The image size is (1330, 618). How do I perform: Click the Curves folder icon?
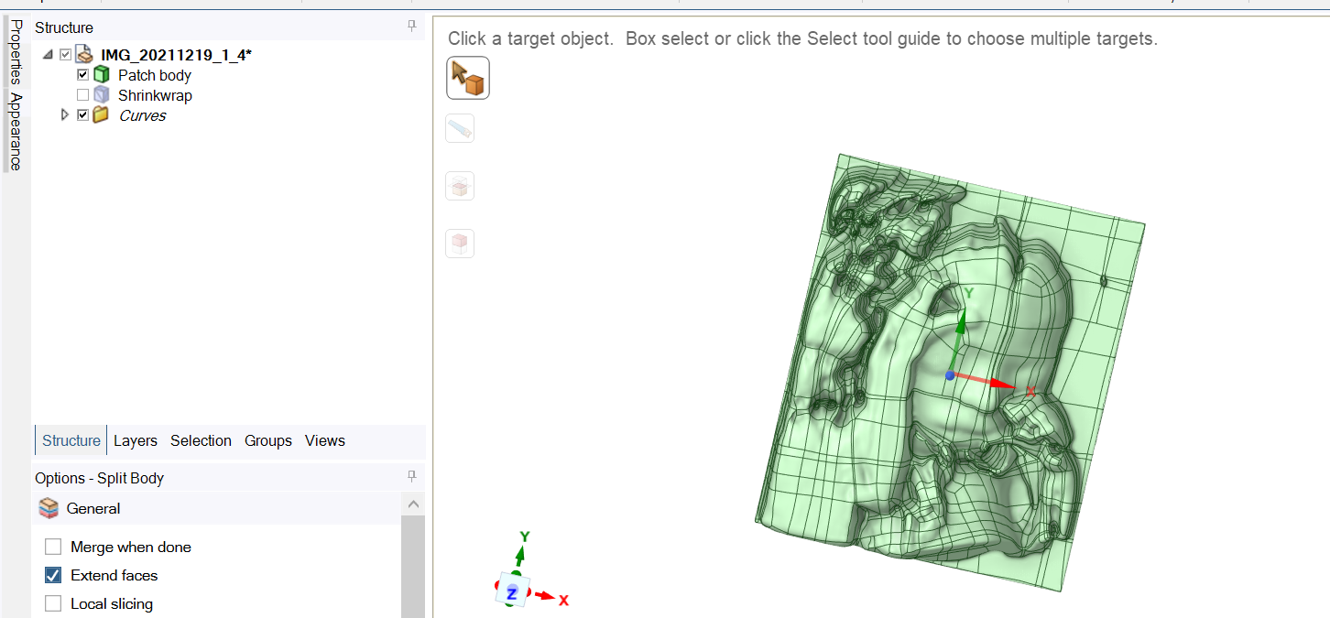point(102,115)
